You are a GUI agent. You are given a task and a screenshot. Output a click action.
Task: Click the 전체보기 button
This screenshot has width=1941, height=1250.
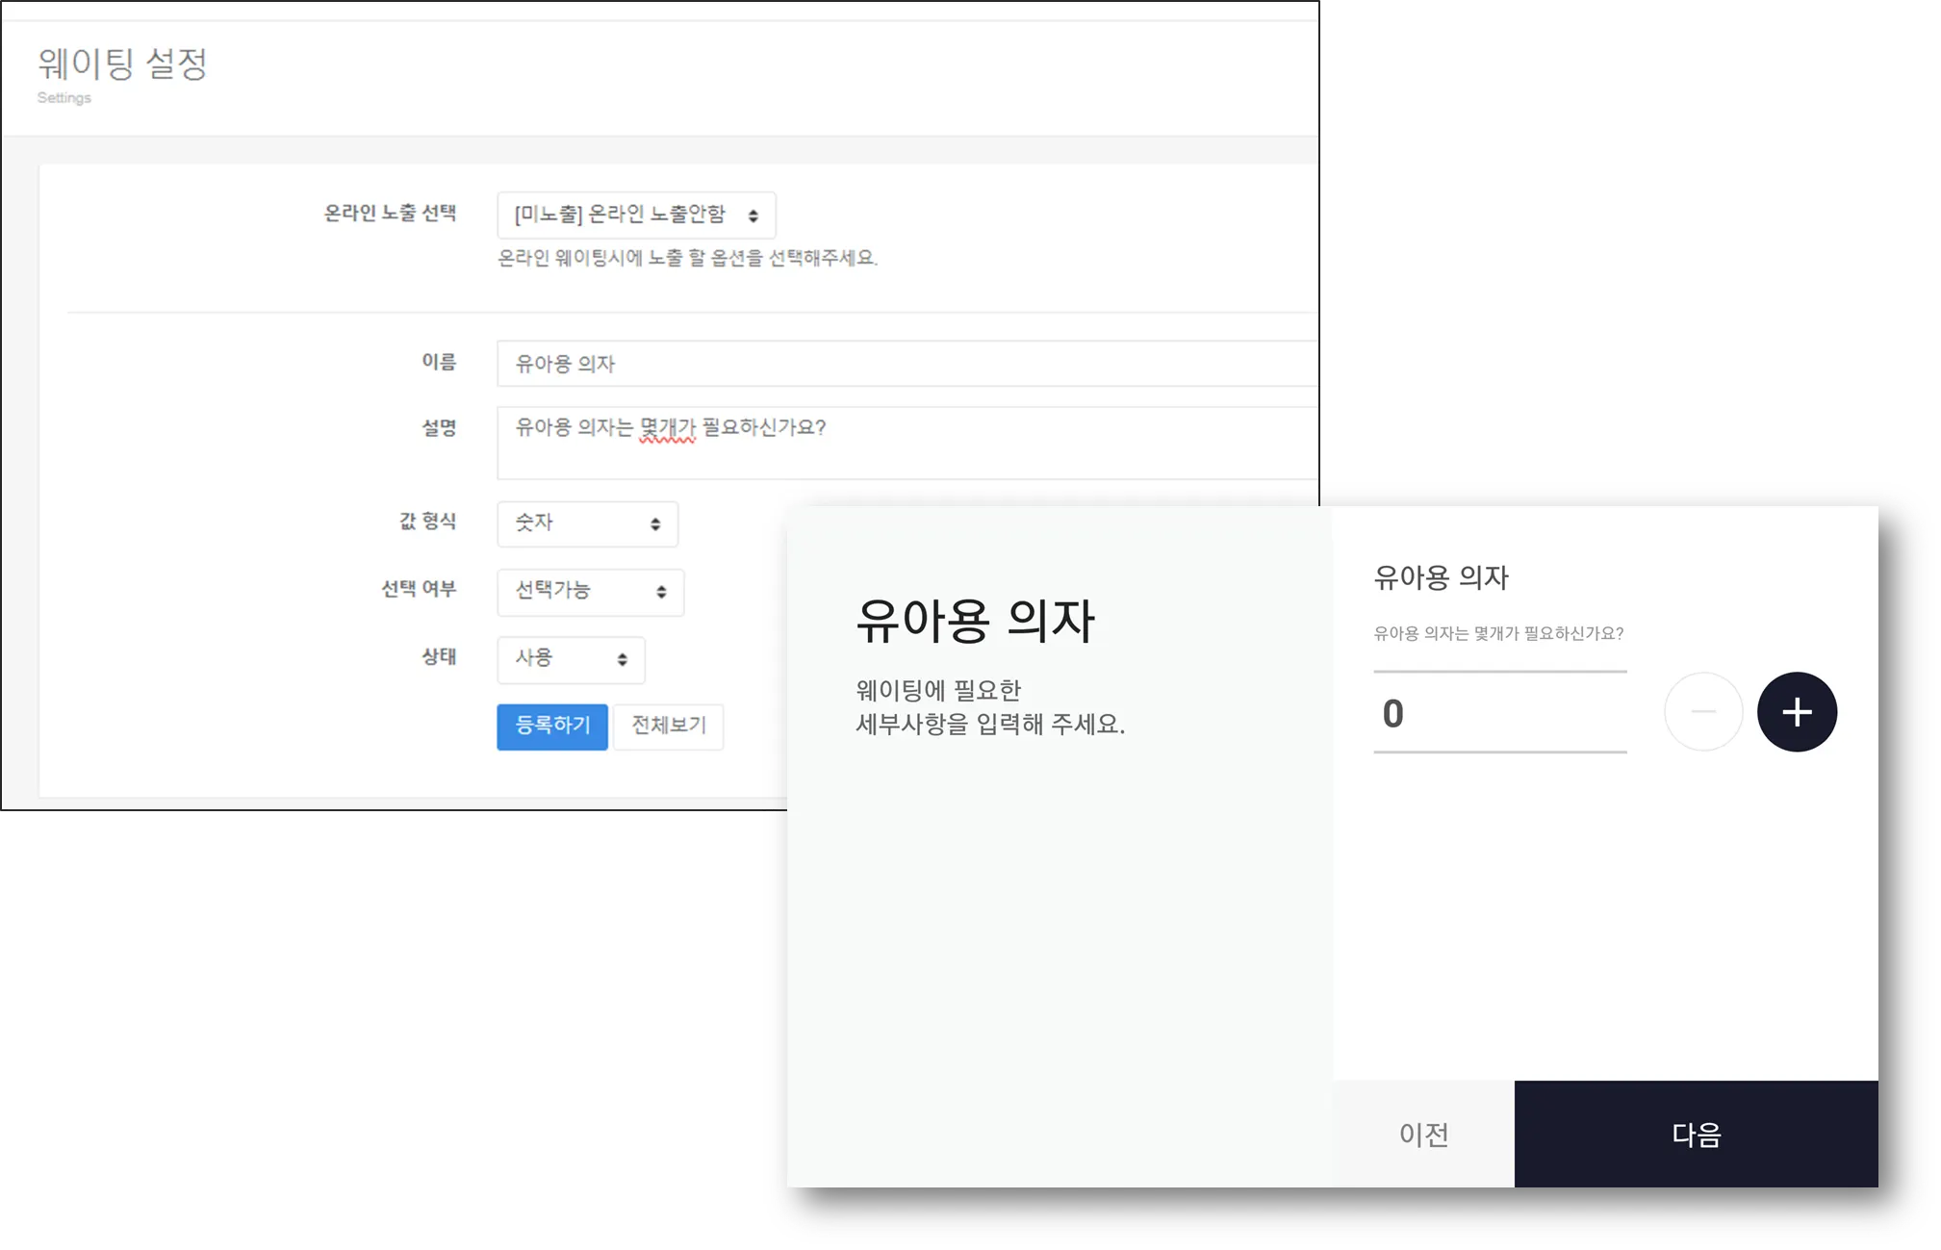point(668,726)
